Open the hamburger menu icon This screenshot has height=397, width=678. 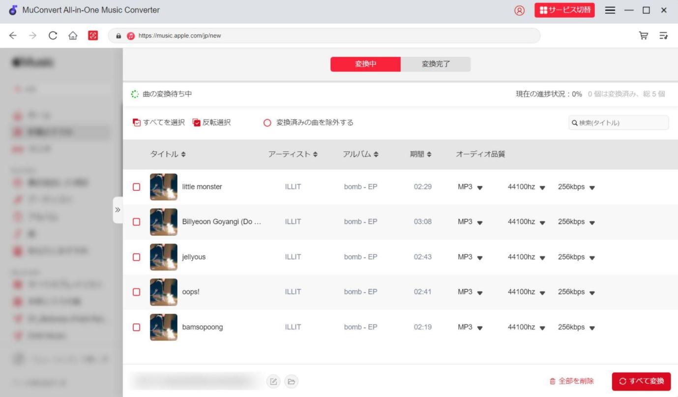click(x=610, y=10)
